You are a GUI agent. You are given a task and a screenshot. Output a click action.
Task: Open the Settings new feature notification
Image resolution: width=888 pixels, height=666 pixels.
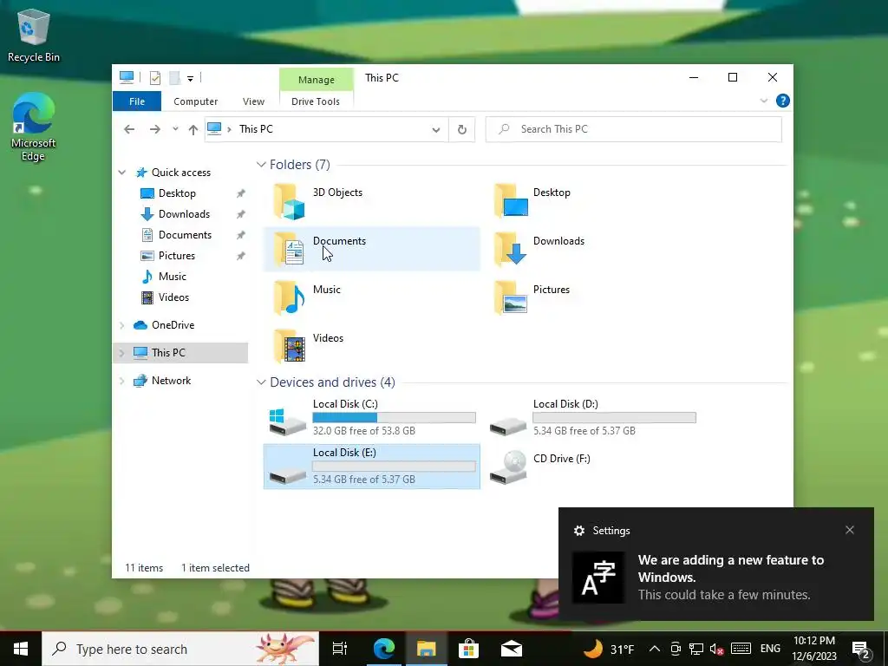coord(715,564)
